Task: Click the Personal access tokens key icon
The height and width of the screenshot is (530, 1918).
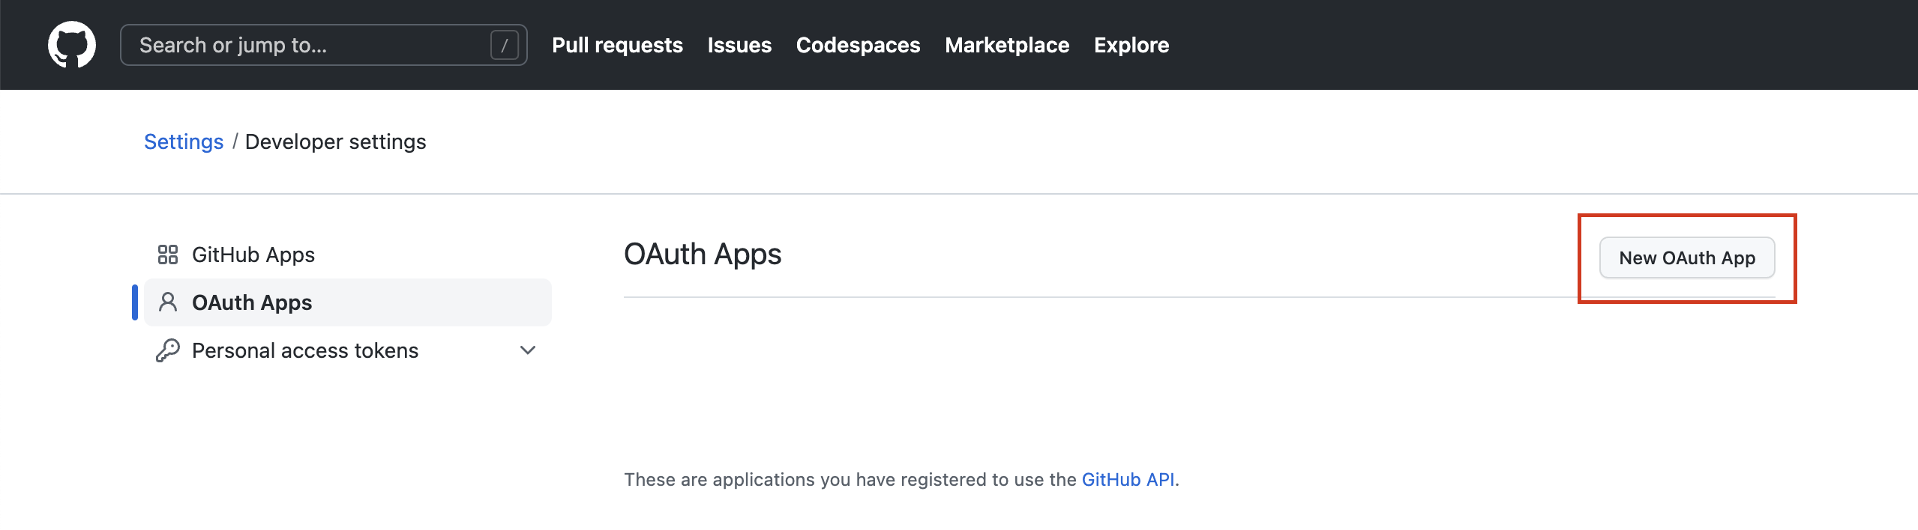Action: pyautogui.click(x=168, y=350)
